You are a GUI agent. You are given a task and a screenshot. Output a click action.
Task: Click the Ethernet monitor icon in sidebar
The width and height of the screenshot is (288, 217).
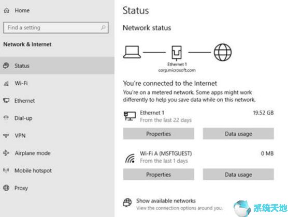coord(6,100)
